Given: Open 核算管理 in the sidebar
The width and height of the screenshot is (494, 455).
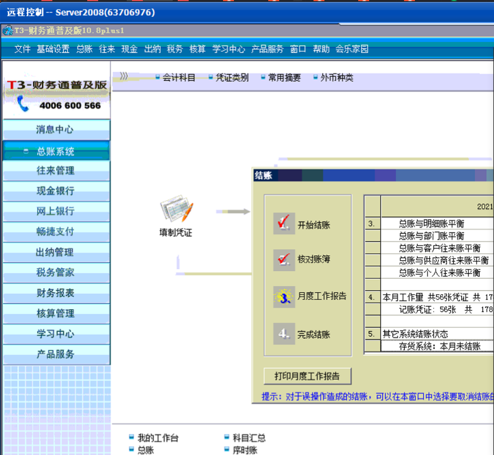Looking at the screenshot, I should pos(56,313).
